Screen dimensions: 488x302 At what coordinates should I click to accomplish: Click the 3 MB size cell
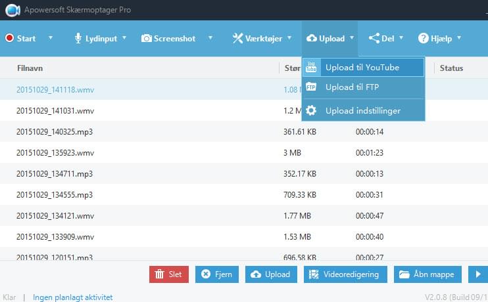tap(292, 153)
